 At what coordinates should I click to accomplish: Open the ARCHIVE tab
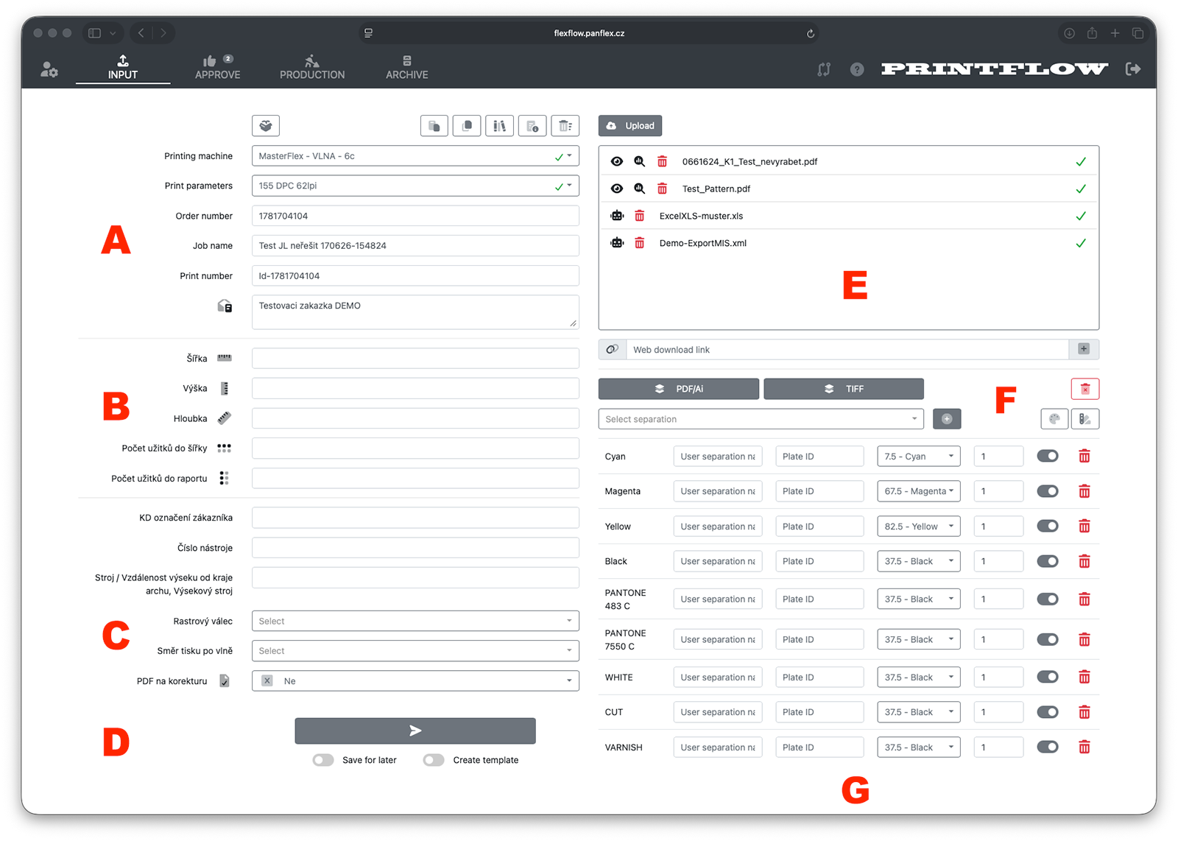tap(407, 67)
